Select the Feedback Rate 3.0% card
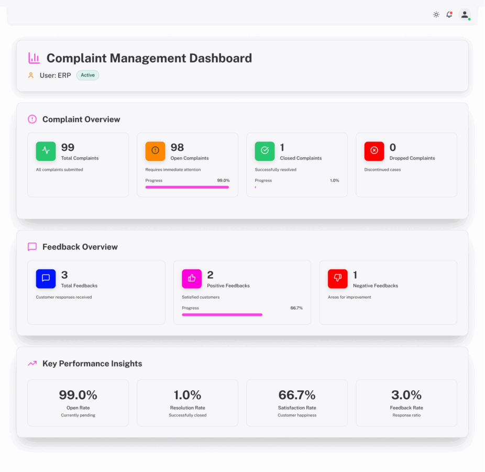This screenshot has height=472, width=485. [406, 403]
